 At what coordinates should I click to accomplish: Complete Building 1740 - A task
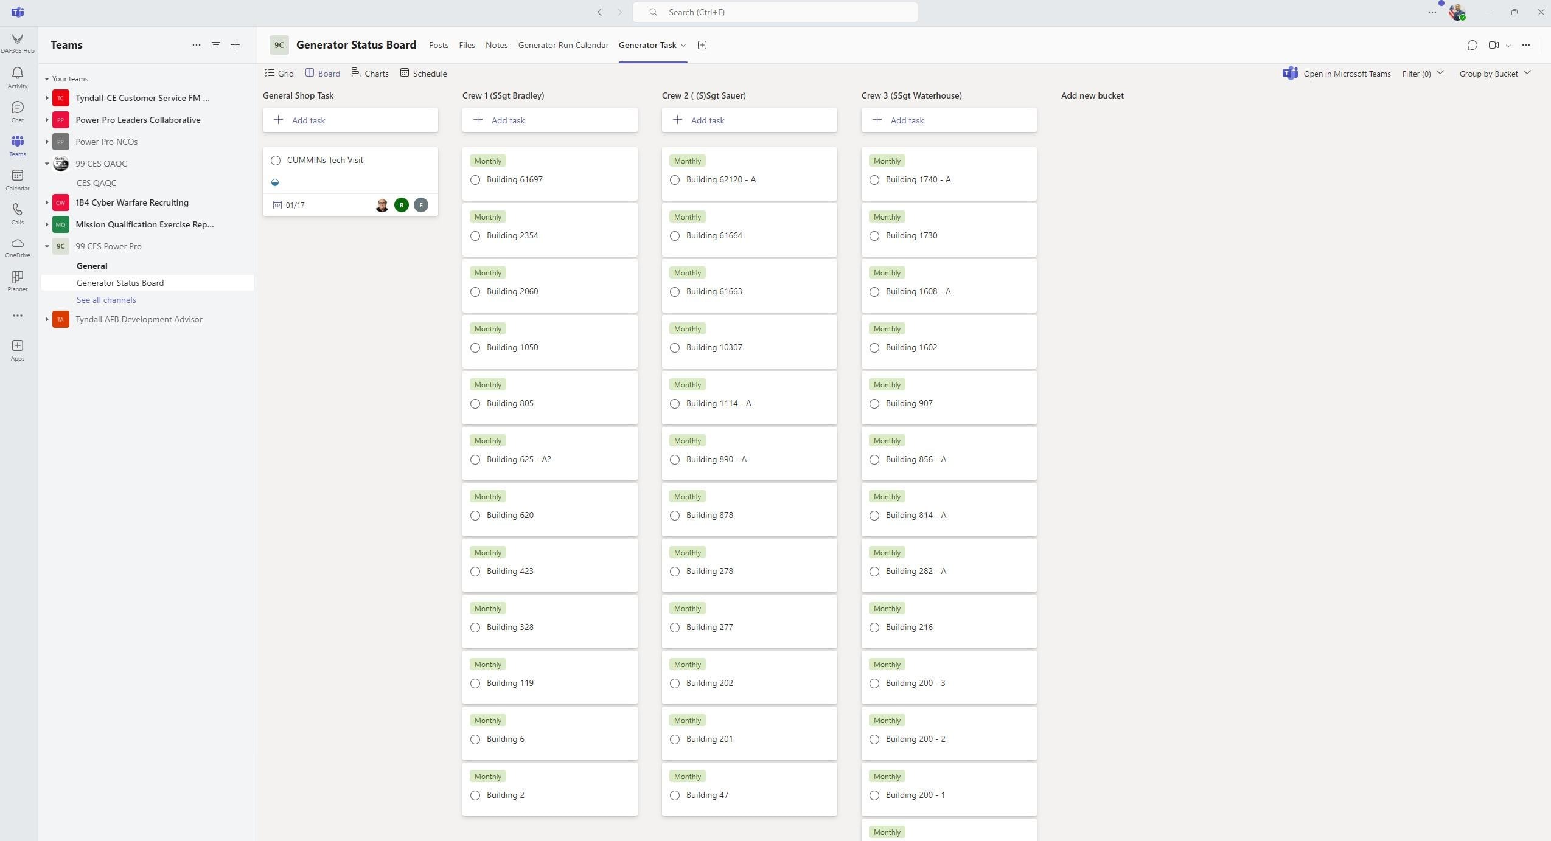(x=874, y=180)
